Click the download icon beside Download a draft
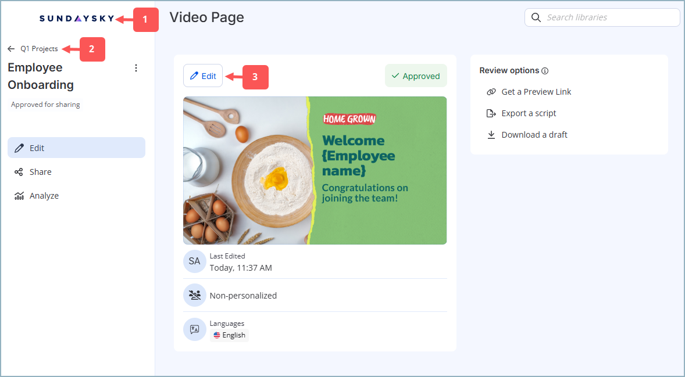The image size is (685, 377). coord(490,134)
